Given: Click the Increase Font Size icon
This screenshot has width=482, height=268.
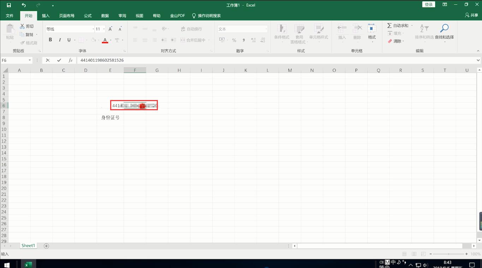Looking at the screenshot, I should tap(110, 29).
